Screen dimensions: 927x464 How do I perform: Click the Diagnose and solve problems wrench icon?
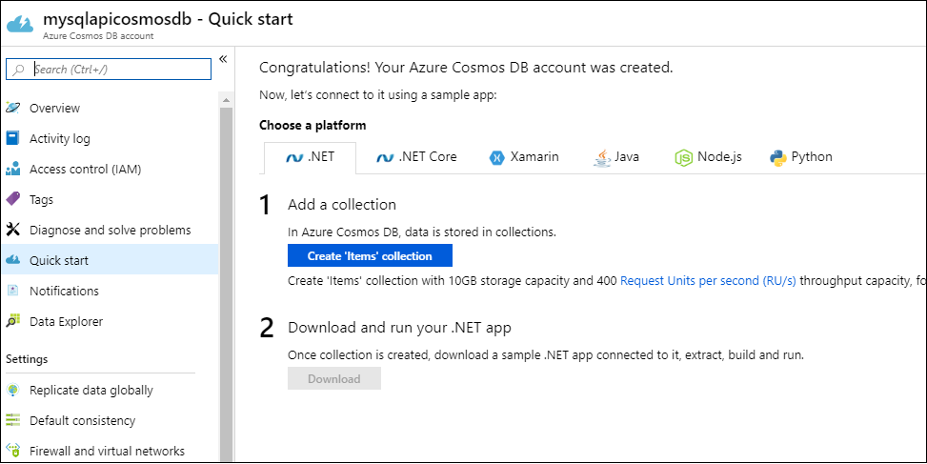point(13,230)
